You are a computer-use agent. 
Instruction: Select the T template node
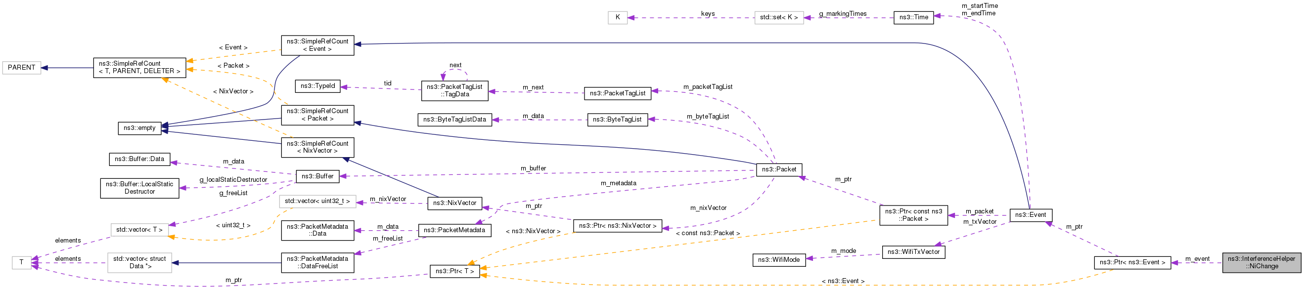coord(21,263)
